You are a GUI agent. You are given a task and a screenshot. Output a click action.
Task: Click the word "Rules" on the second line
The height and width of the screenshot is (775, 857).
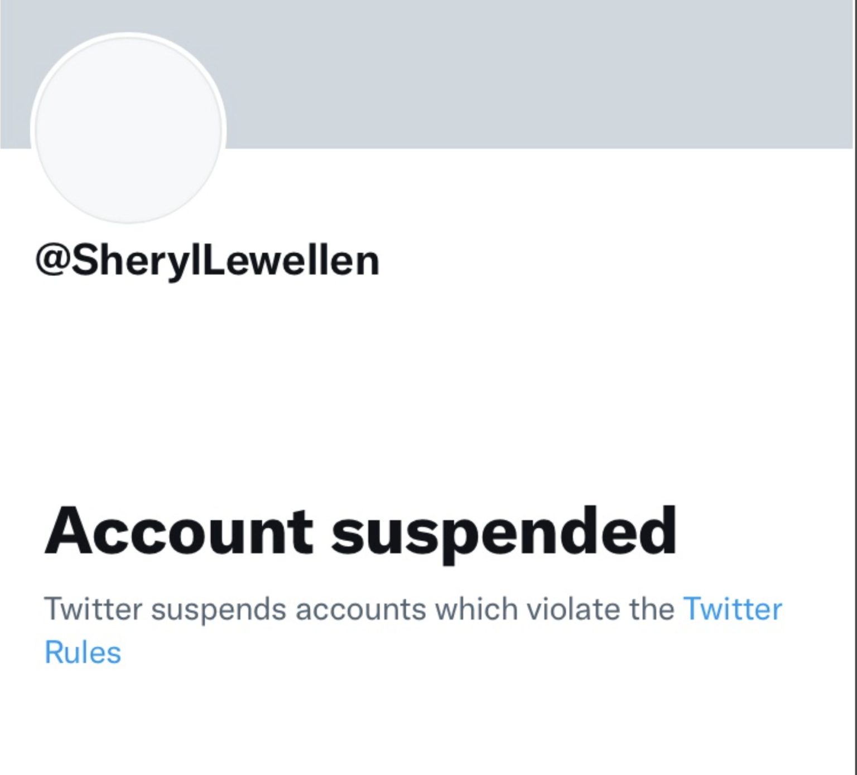[83, 652]
